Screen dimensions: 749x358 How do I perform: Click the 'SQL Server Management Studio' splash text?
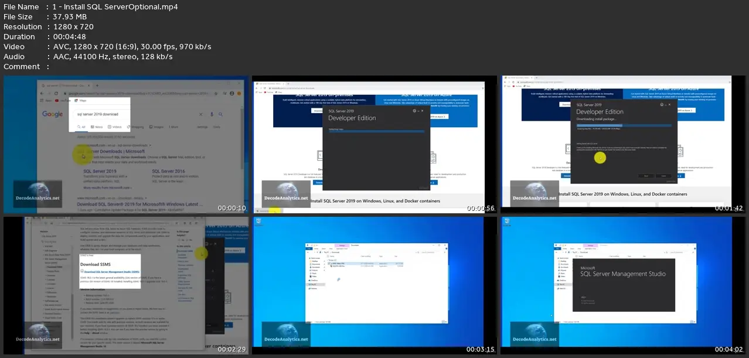pyautogui.click(x=622, y=274)
